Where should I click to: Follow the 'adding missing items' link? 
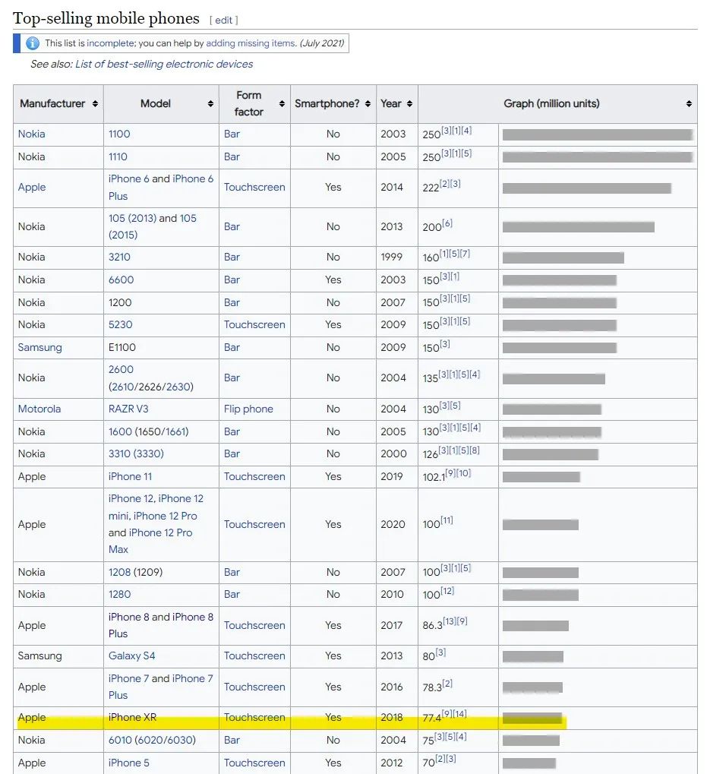tap(250, 43)
